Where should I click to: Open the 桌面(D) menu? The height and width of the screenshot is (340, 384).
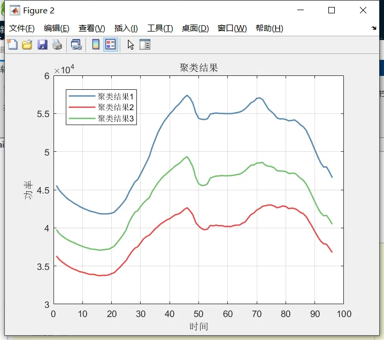(x=195, y=28)
